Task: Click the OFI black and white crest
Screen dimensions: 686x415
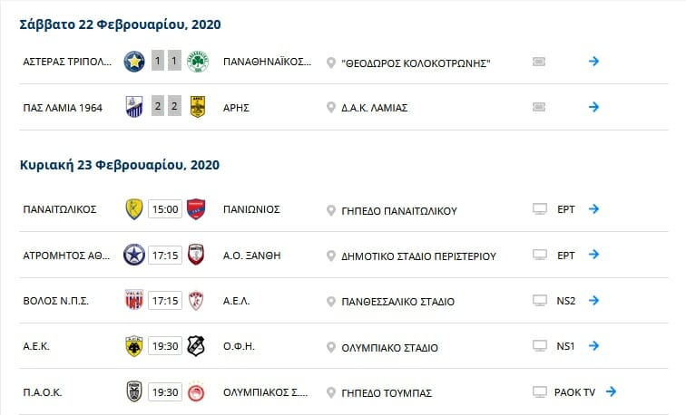Action: pos(196,346)
